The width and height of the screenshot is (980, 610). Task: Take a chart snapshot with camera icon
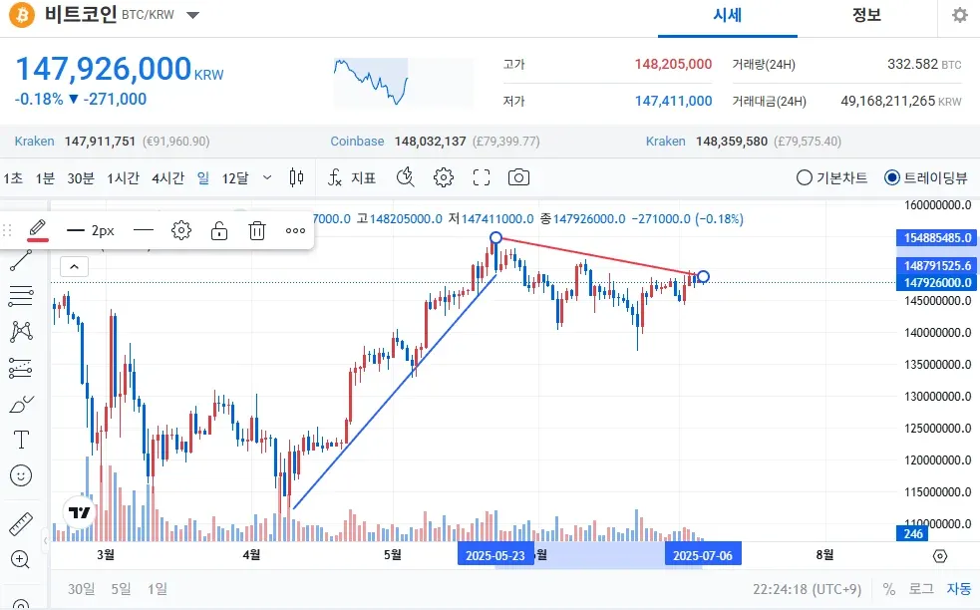(518, 177)
